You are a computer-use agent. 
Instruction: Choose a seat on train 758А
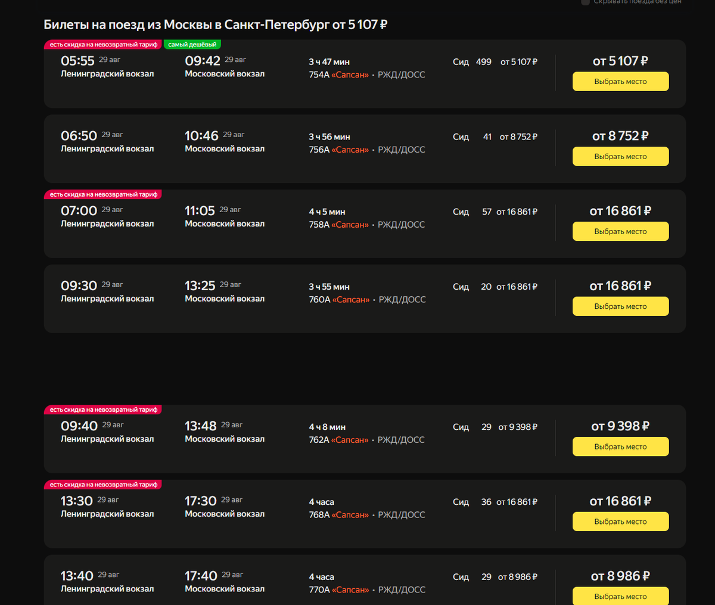click(620, 232)
